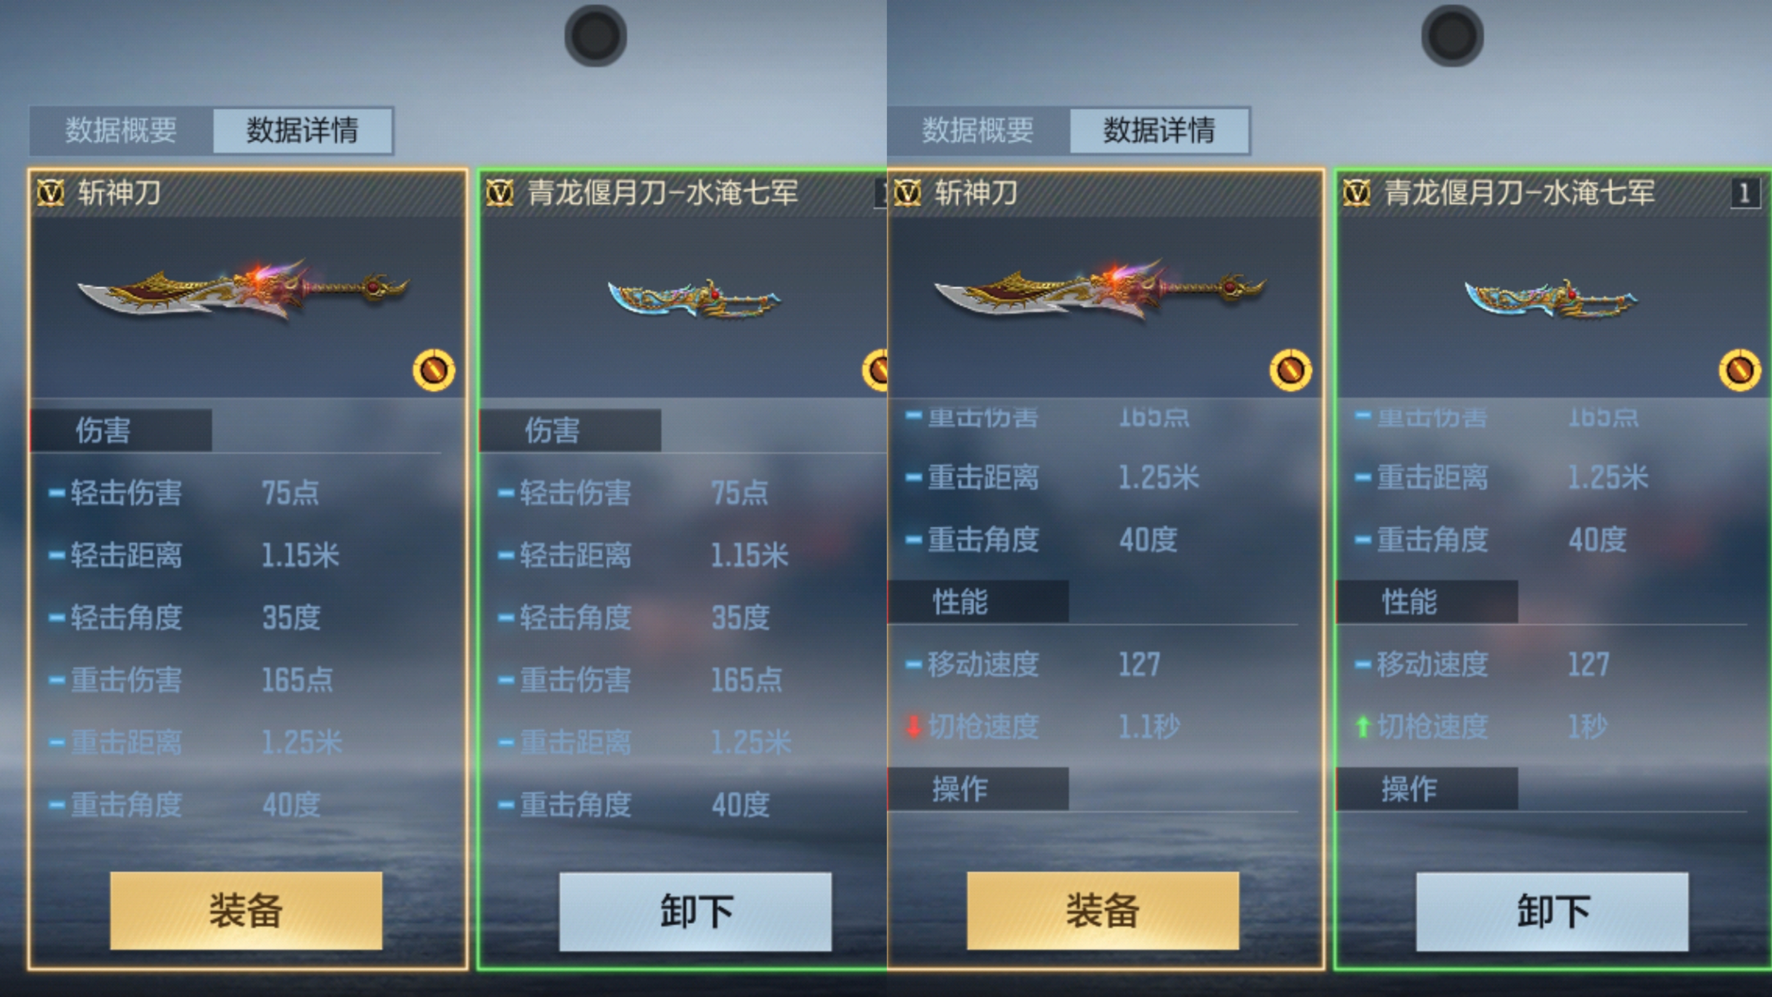Tap orange round icon on 斩神刀 card showing 伤害

[434, 370]
